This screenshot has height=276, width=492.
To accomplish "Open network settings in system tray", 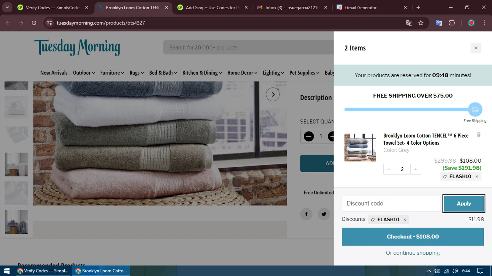I will pyautogui.click(x=446, y=271).
